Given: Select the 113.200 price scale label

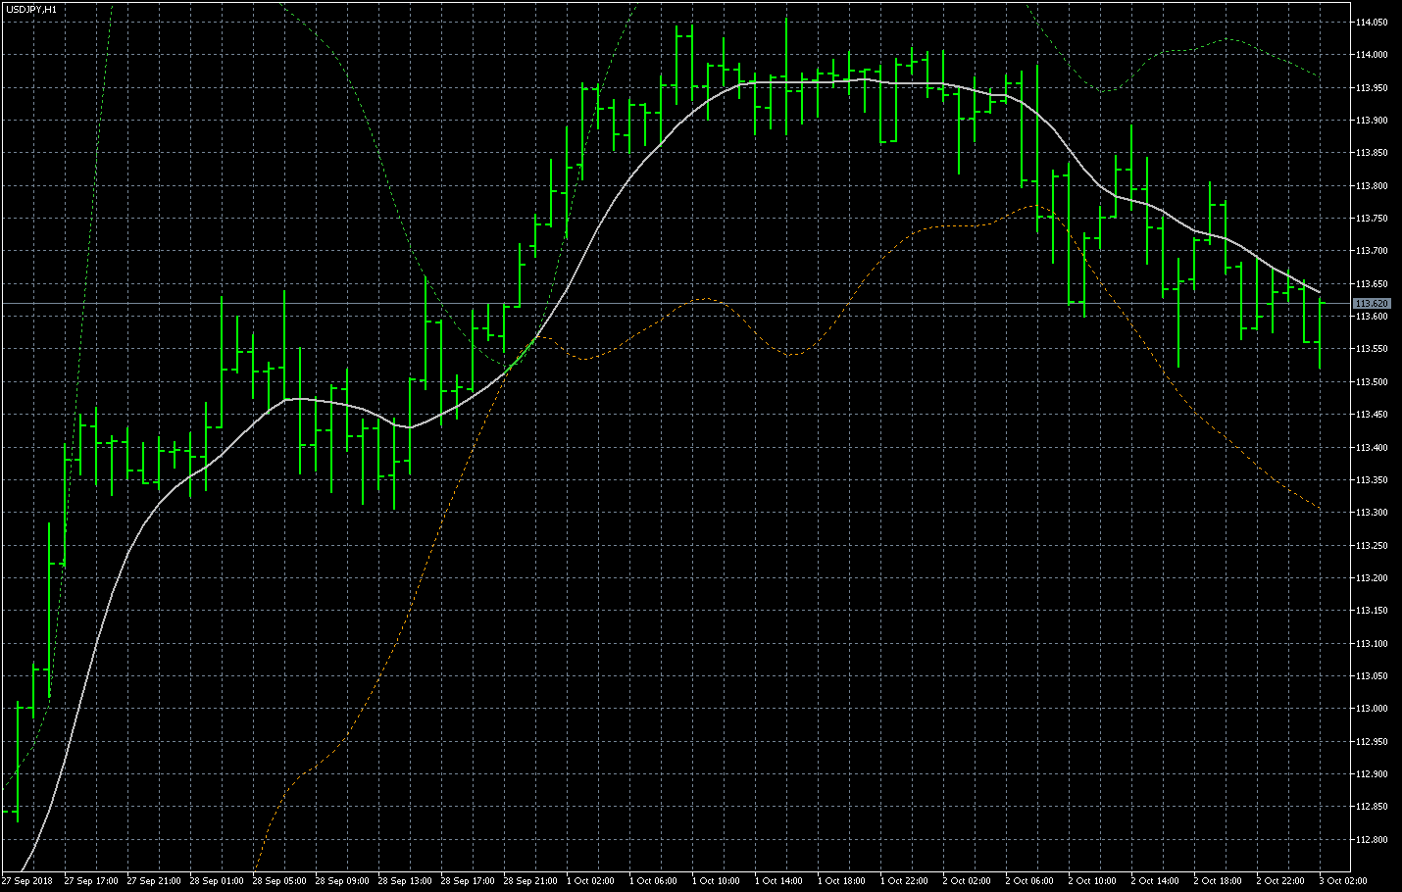Looking at the screenshot, I should (1372, 578).
